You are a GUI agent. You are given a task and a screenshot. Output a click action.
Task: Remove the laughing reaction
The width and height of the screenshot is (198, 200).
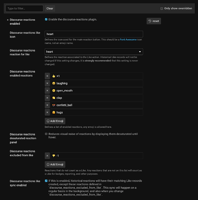click(x=47, y=83)
